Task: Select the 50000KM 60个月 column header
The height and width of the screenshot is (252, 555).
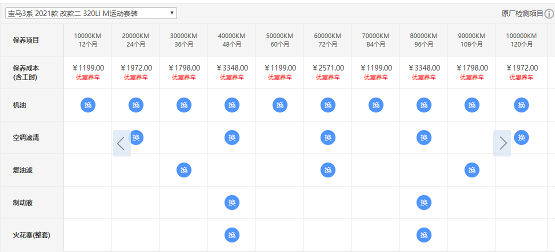Action: coord(280,40)
